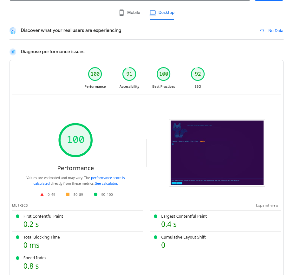Image resolution: width=294 pixels, height=275 pixels.
Task: Expand the First Contentful Paint metric
Action: [43, 216]
